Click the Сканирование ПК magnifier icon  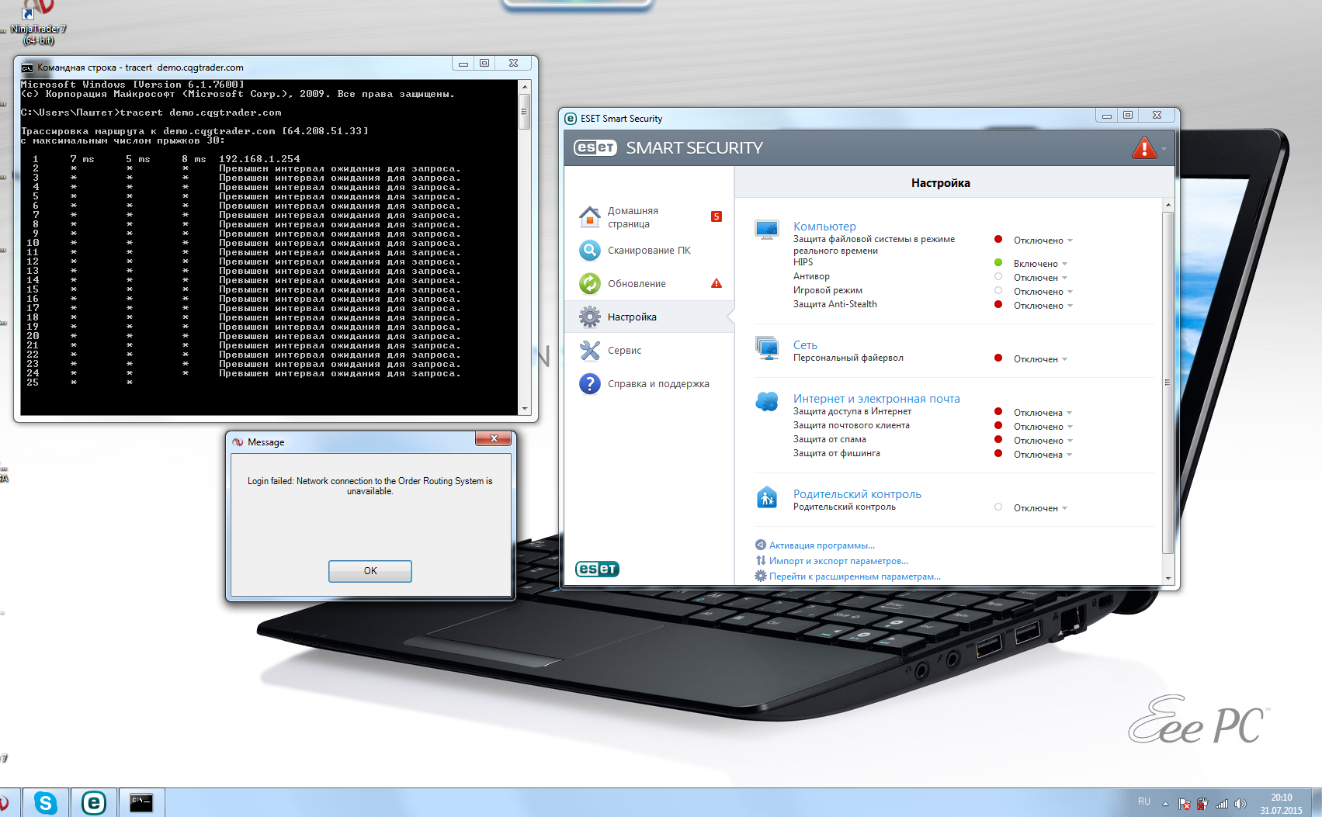pyautogui.click(x=590, y=251)
